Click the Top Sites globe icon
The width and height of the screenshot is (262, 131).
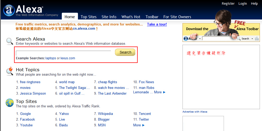[x=10, y=102]
